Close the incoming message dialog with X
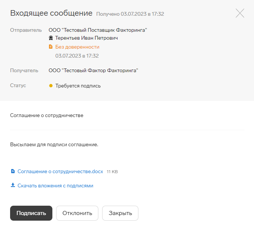Image resolution: width=254 pixels, height=230 pixels. point(240,13)
